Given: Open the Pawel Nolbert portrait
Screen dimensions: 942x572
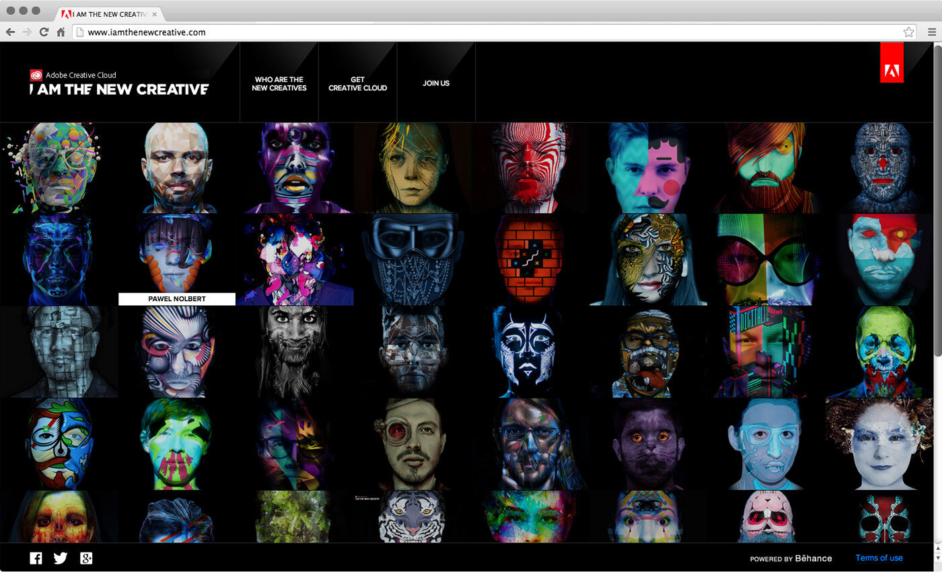Looking at the screenshot, I should tap(176, 259).
